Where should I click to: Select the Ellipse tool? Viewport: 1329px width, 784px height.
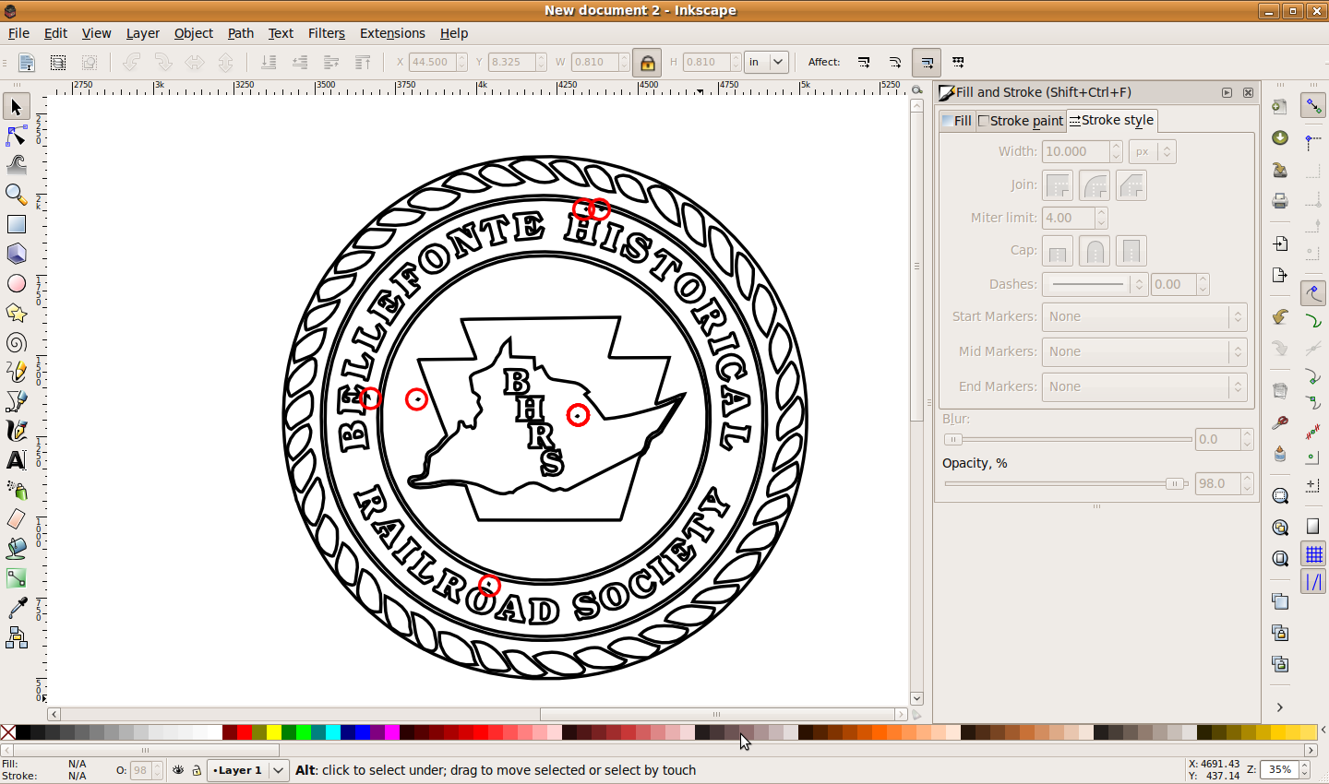coord(16,283)
